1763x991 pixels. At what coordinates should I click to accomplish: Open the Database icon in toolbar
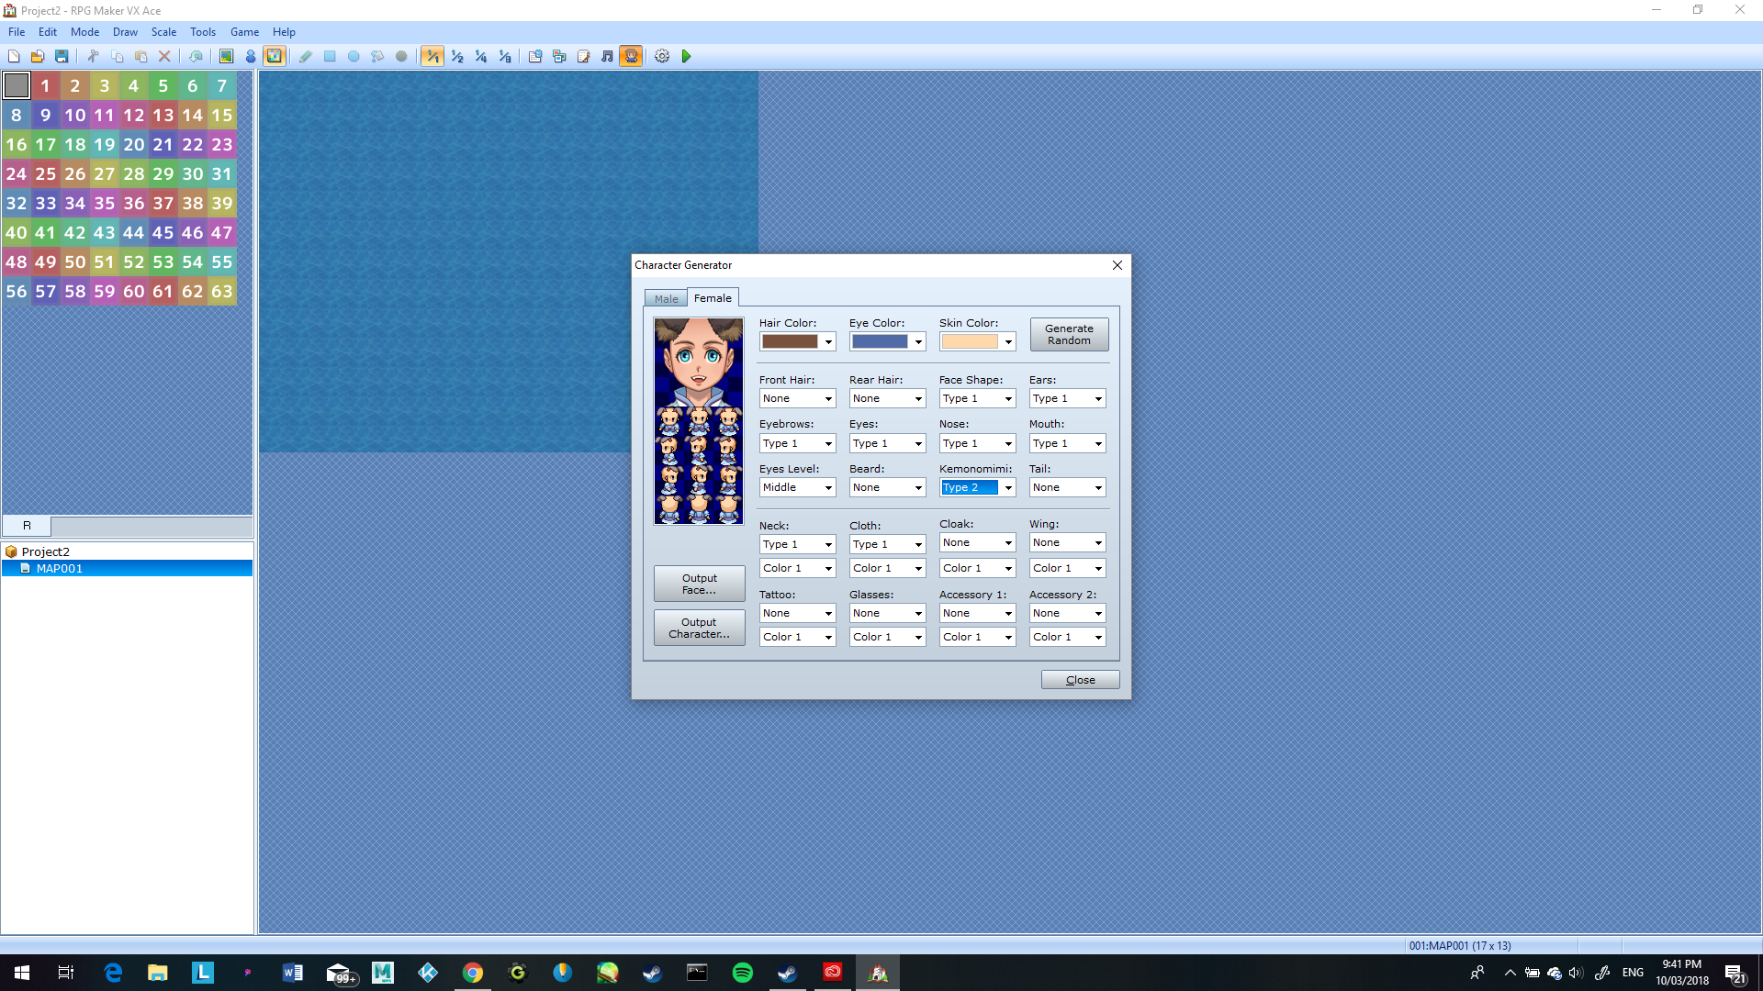[535, 57]
